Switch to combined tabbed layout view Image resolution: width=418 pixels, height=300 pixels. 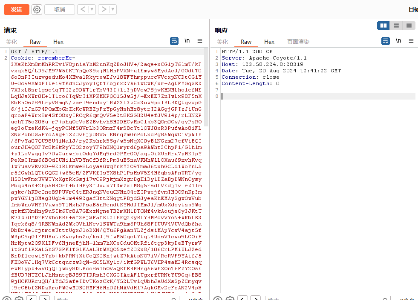(409, 26)
